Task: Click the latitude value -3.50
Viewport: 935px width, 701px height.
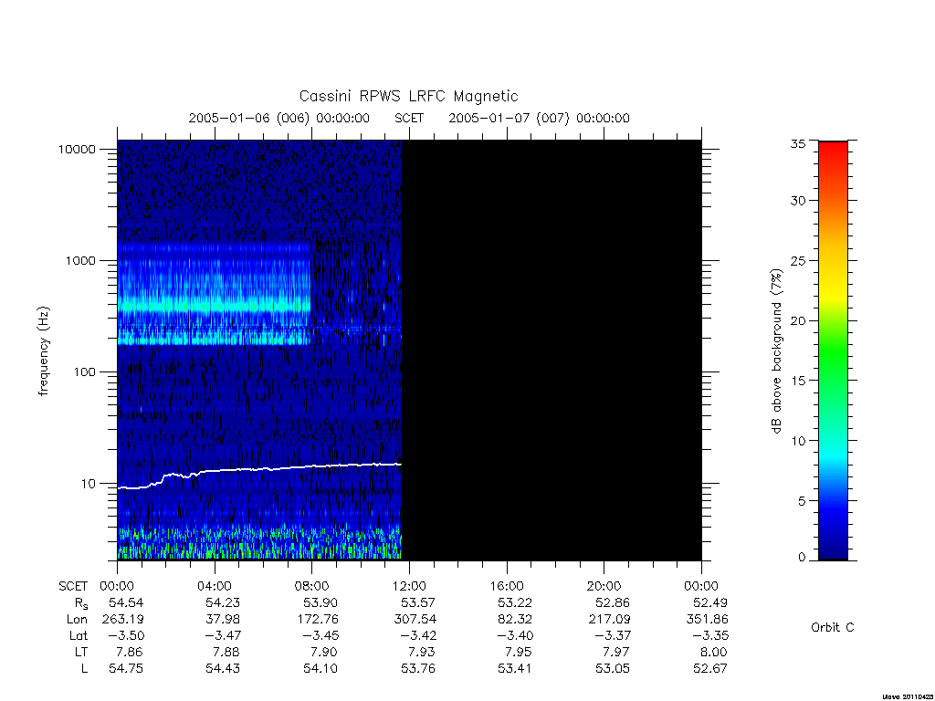Action: click(x=126, y=636)
